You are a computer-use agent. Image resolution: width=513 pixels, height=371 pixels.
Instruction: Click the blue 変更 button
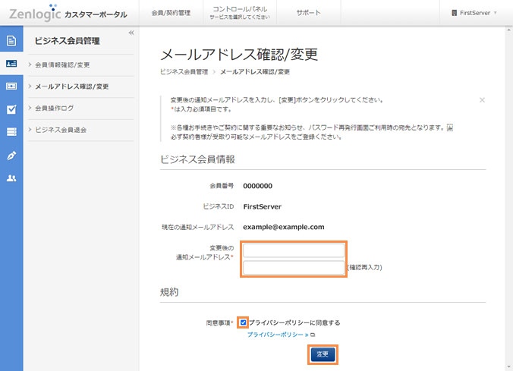pyautogui.click(x=323, y=354)
